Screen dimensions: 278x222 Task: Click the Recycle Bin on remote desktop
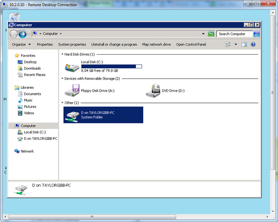(15, 17)
